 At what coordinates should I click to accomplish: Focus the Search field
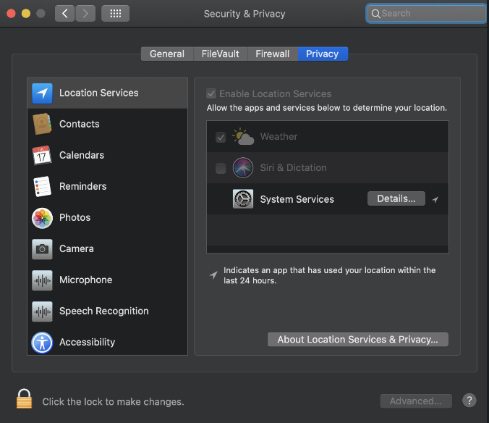[x=426, y=14]
